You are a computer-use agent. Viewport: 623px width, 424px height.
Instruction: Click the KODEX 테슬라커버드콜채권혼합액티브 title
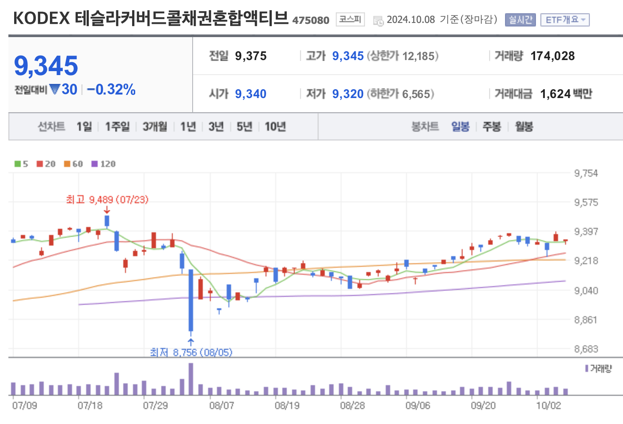coord(151,19)
